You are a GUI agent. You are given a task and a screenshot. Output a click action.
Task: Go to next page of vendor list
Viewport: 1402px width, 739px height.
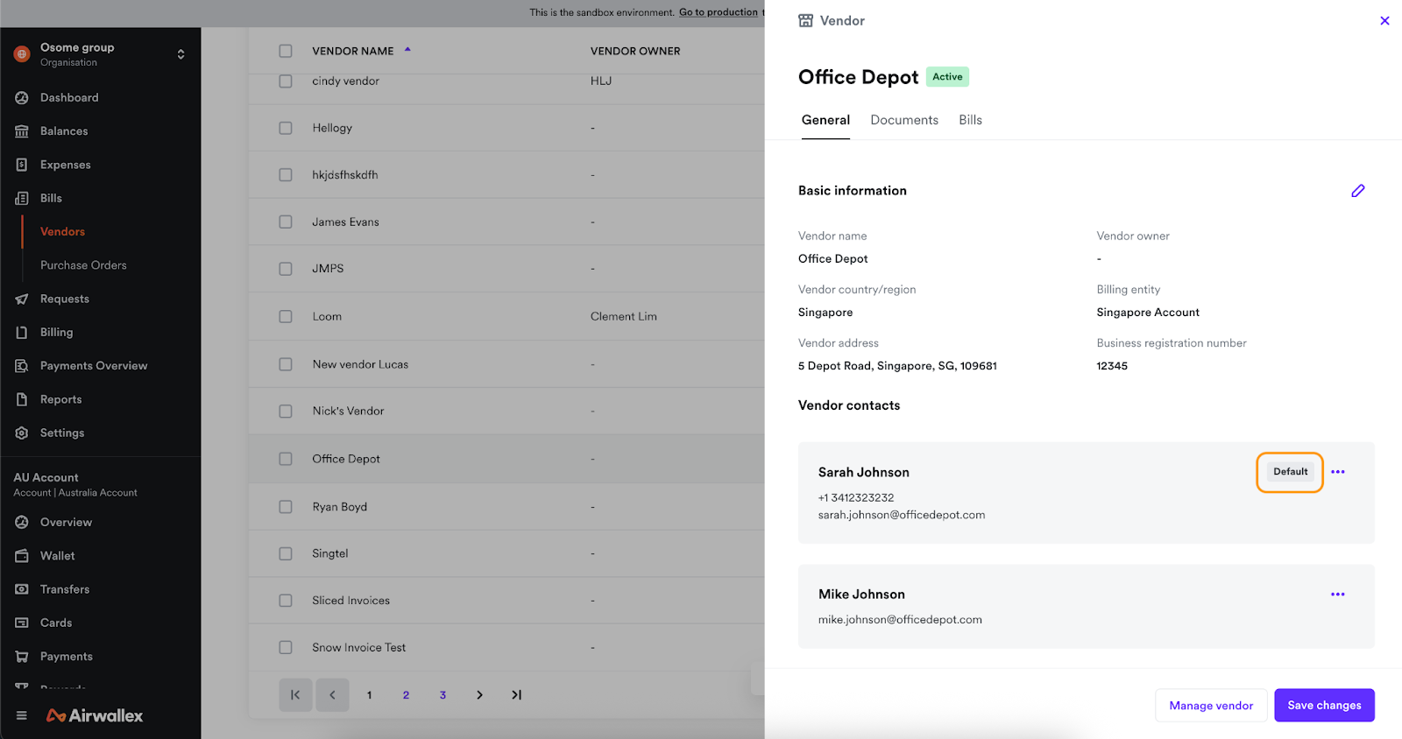click(x=479, y=695)
